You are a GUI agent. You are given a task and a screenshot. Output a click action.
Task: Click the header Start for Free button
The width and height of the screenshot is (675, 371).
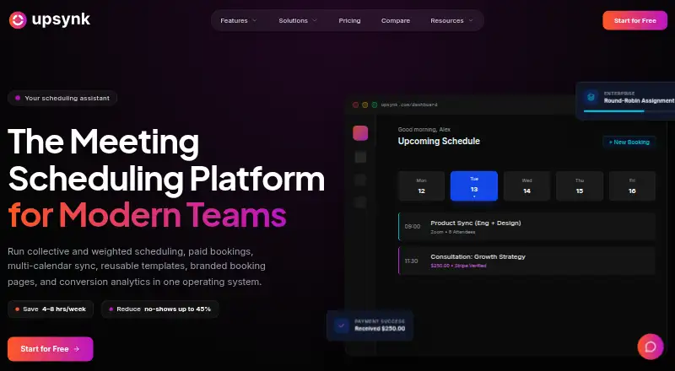(x=635, y=20)
